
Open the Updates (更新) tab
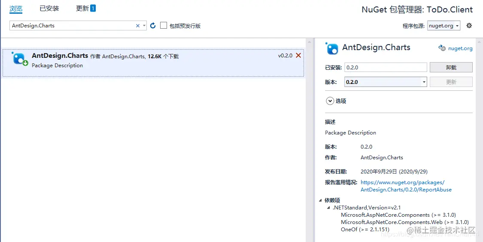82,8
